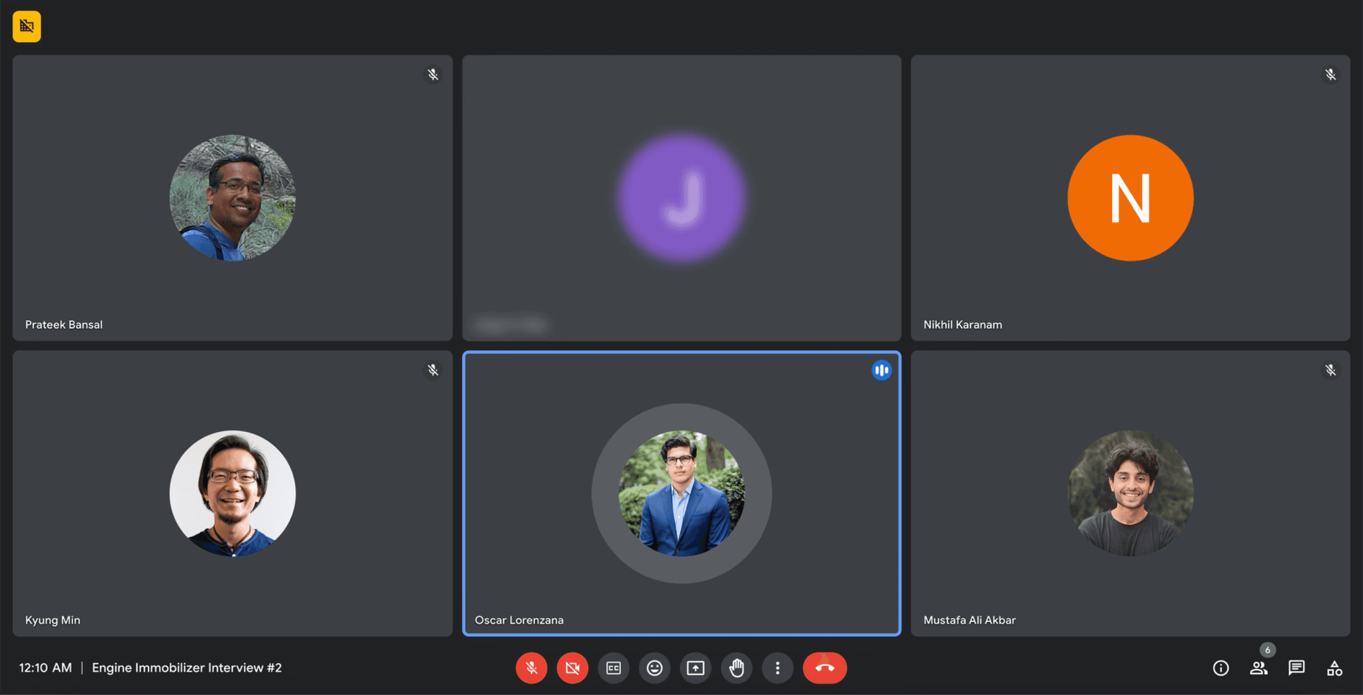Leave the call with red button
This screenshot has height=695, width=1363.
(824, 668)
